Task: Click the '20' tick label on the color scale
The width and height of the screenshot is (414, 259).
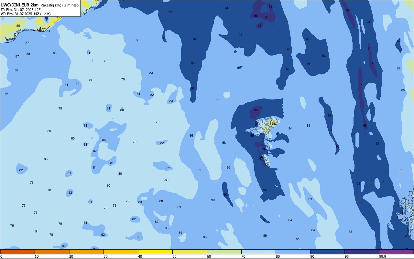Action: coord(71,256)
